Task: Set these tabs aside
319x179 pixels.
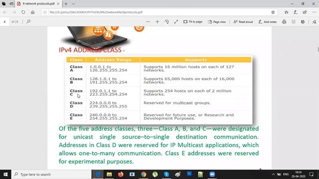Action: coord(11,3)
